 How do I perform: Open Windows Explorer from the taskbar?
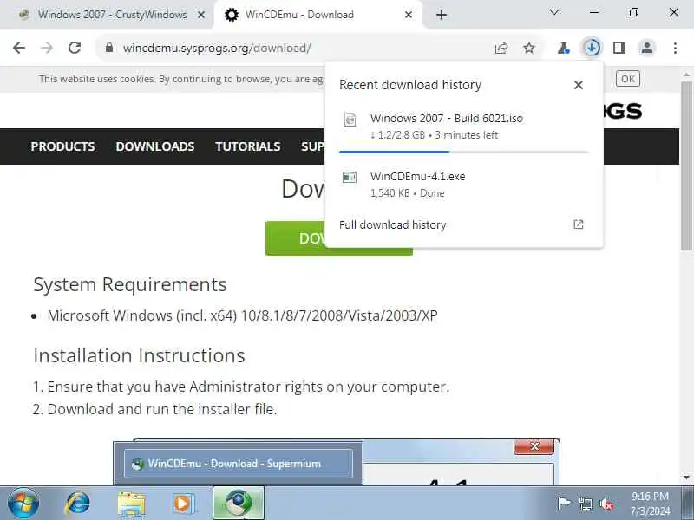tap(131, 504)
